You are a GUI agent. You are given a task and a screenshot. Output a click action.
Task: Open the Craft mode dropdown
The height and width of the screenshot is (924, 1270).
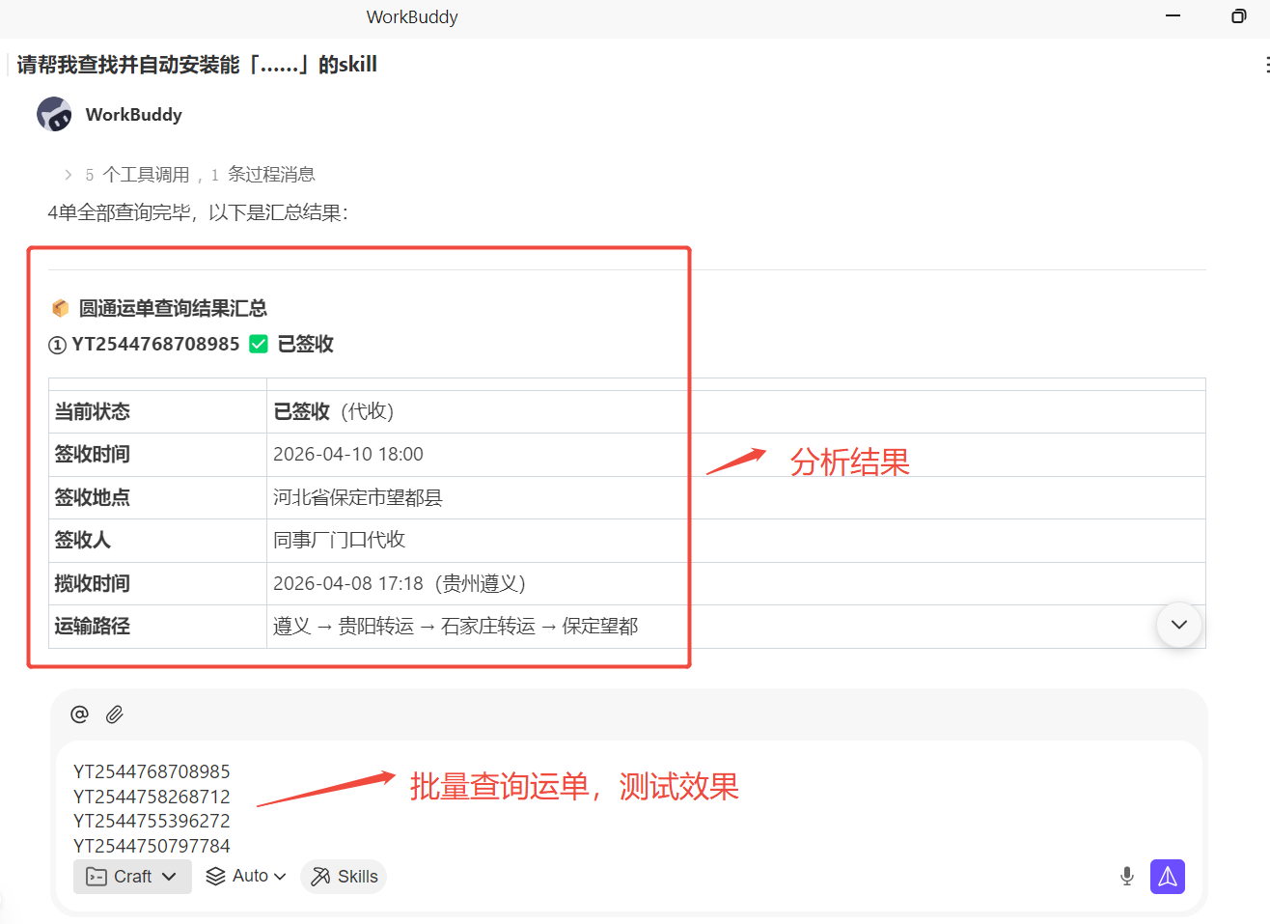click(x=132, y=877)
